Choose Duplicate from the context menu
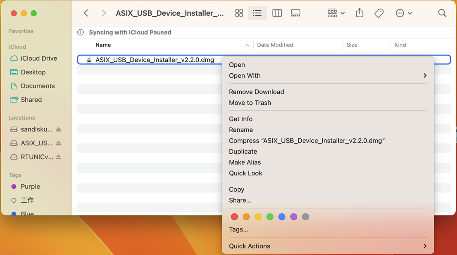457x255 pixels. pos(328,151)
